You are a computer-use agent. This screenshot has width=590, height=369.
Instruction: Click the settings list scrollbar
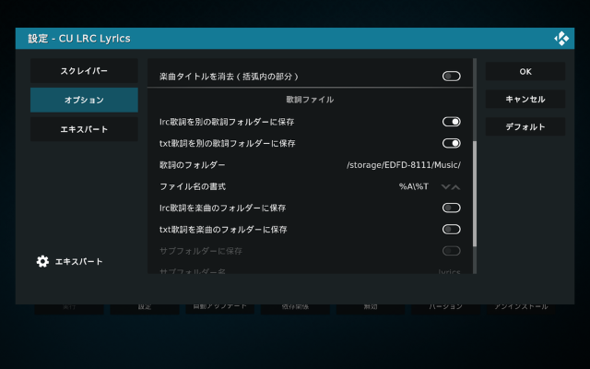(475, 194)
